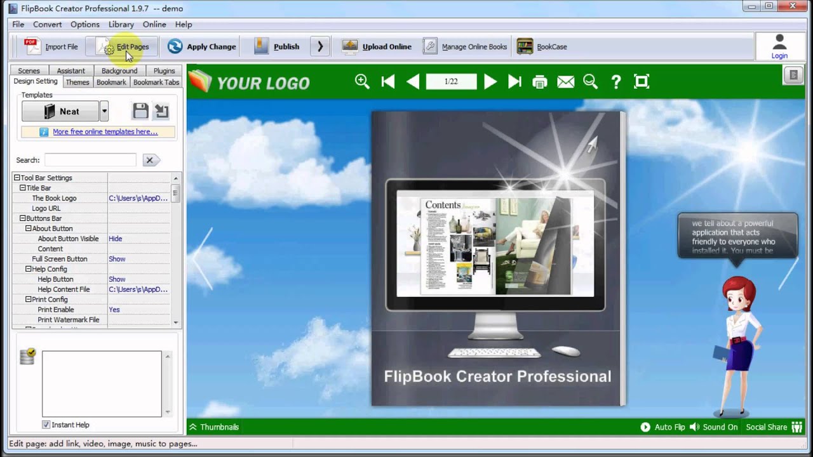The image size is (813, 457).
Task: Collapse Buttons Bar tree node
Action: tap(23, 218)
